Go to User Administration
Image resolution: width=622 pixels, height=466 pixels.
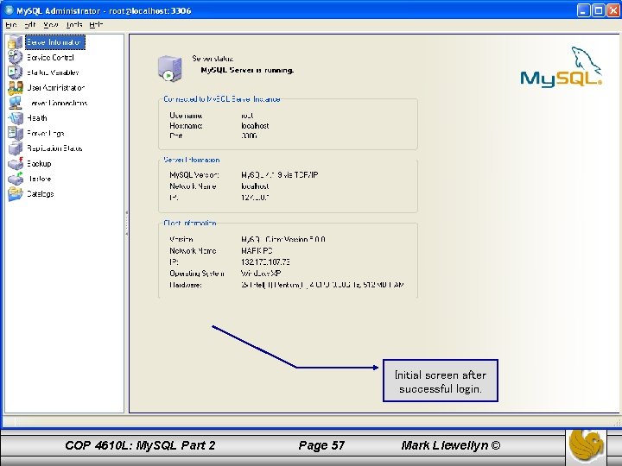[55, 87]
